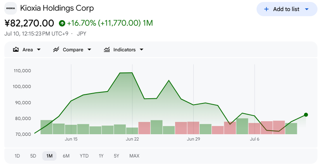The width and height of the screenshot is (321, 165).
Task: Switch to the YTD range
Action: tap(84, 156)
